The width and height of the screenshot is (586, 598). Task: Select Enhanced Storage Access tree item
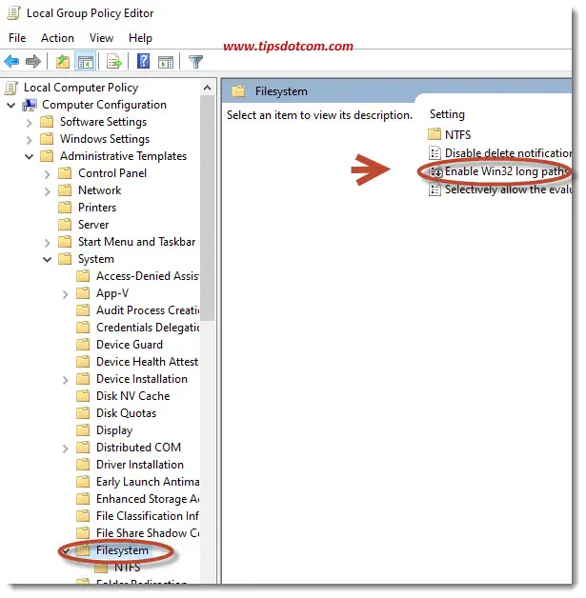click(148, 500)
